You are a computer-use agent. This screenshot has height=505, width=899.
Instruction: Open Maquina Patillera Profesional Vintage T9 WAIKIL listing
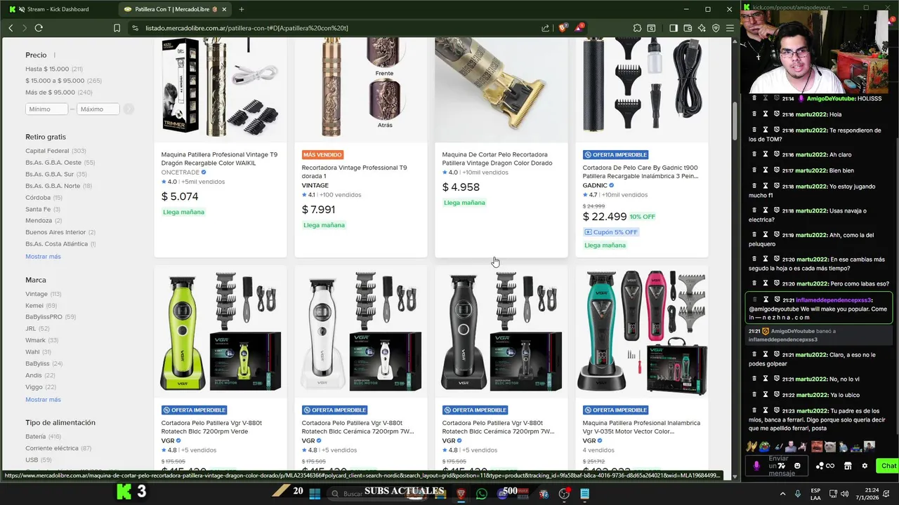(x=219, y=159)
